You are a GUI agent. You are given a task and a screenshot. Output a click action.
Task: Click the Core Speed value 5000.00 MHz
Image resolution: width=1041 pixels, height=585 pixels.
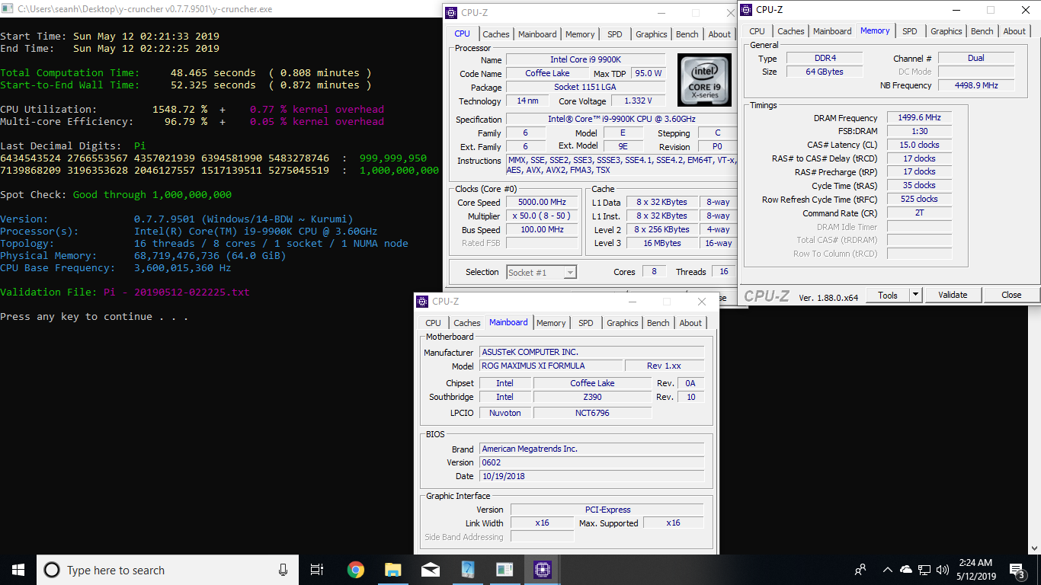pos(543,203)
